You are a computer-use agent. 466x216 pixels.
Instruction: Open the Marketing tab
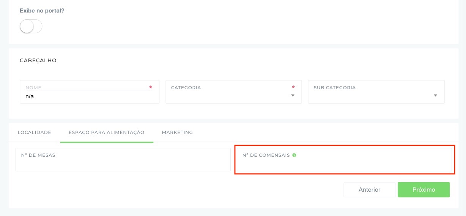coord(177,132)
